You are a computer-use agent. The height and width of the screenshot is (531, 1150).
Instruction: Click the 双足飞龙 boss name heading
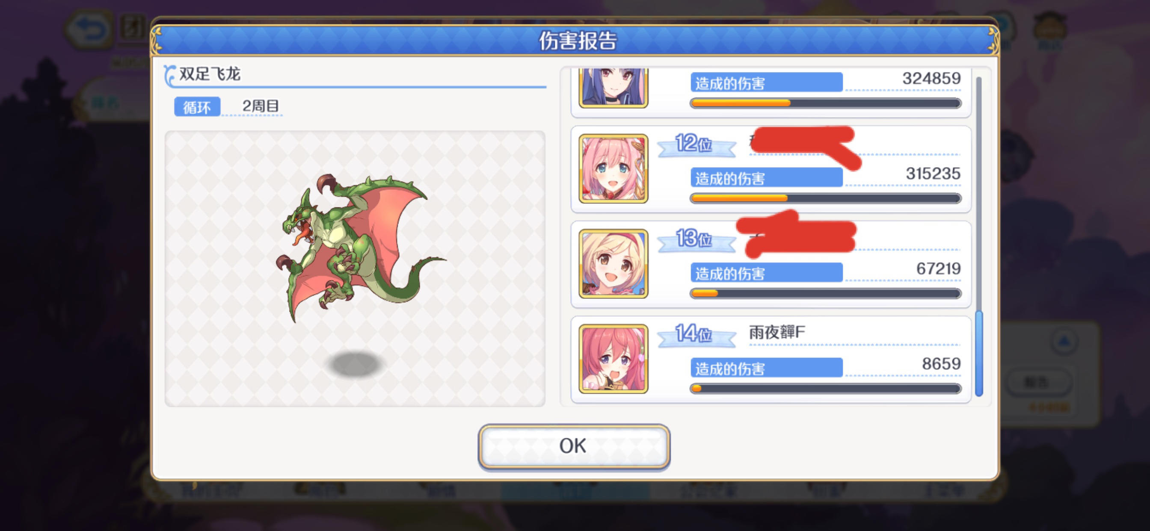[209, 74]
